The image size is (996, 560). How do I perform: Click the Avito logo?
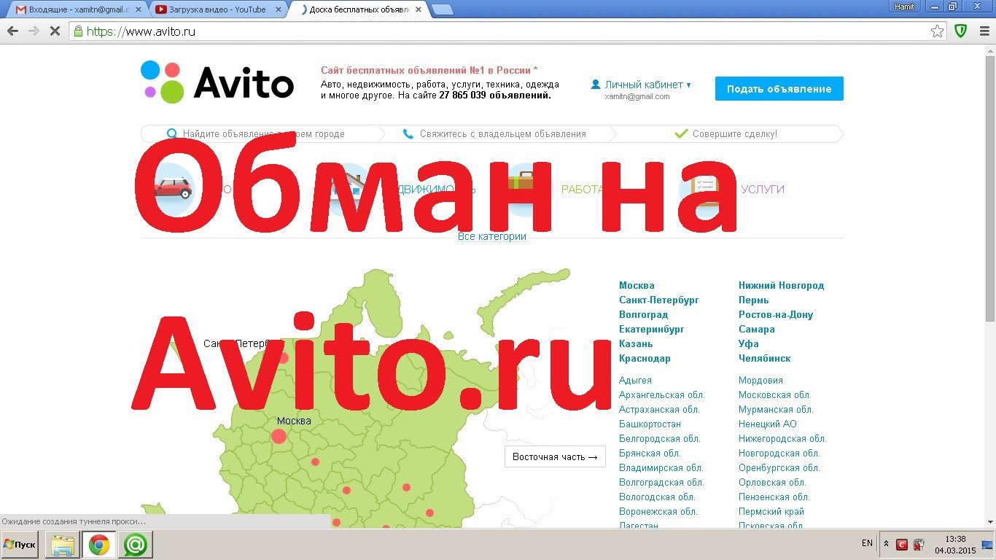click(217, 83)
